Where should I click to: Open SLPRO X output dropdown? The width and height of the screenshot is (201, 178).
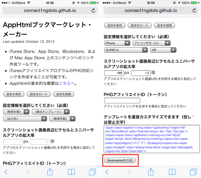point(126,50)
